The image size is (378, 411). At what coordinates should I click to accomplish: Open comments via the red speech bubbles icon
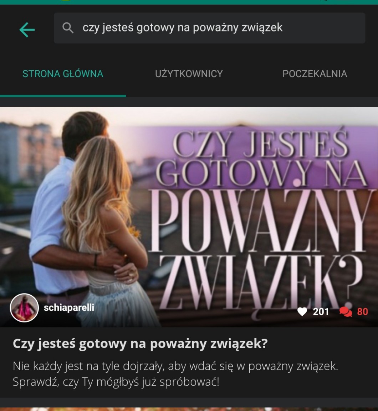[346, 312]
